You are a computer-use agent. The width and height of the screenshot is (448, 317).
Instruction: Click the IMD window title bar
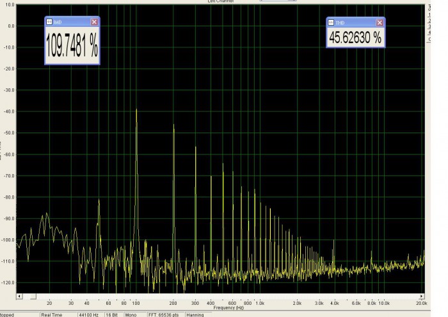pos(72,22)
